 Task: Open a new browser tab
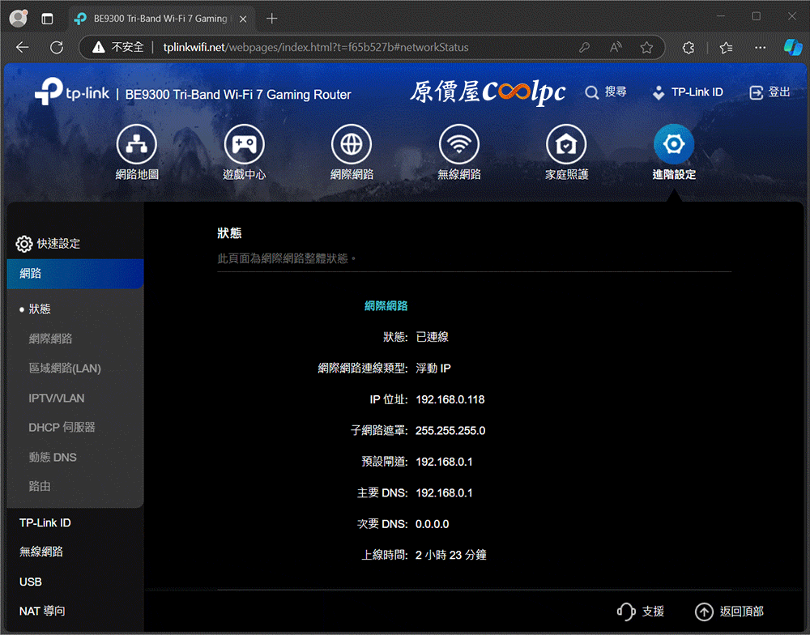click(271, 19)
